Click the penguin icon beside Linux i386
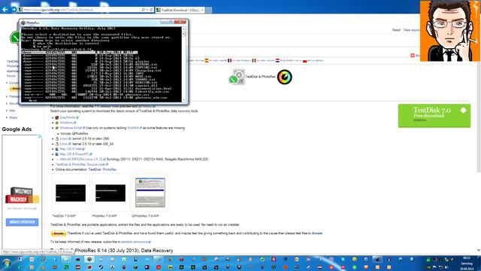 click(x=57, y=139)
